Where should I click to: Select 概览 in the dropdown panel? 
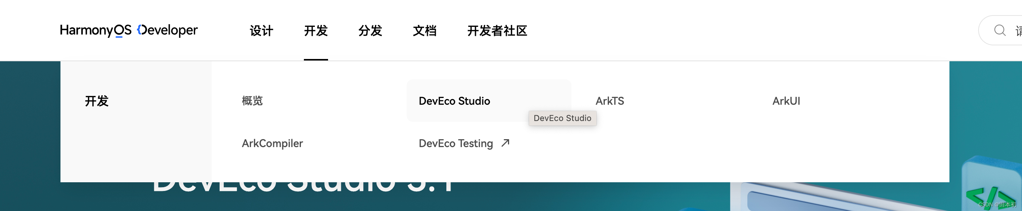(252, 101)
